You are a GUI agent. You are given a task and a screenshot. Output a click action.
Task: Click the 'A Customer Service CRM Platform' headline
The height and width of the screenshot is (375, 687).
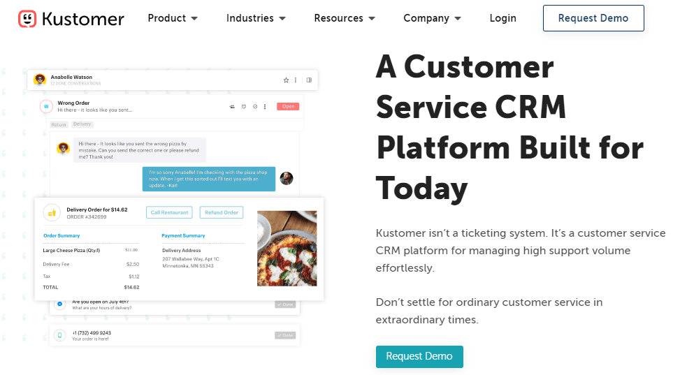pyautogui.click(x=509, y=127)
